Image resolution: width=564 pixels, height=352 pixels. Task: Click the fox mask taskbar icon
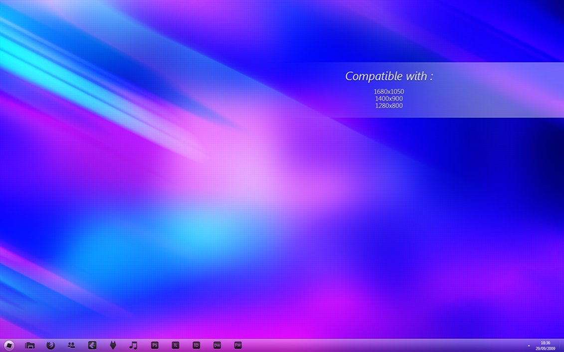pyautogui.click(x=113, y=346)
